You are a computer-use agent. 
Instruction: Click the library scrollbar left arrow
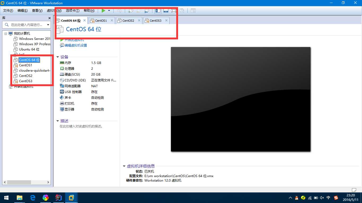pos(5,182)
